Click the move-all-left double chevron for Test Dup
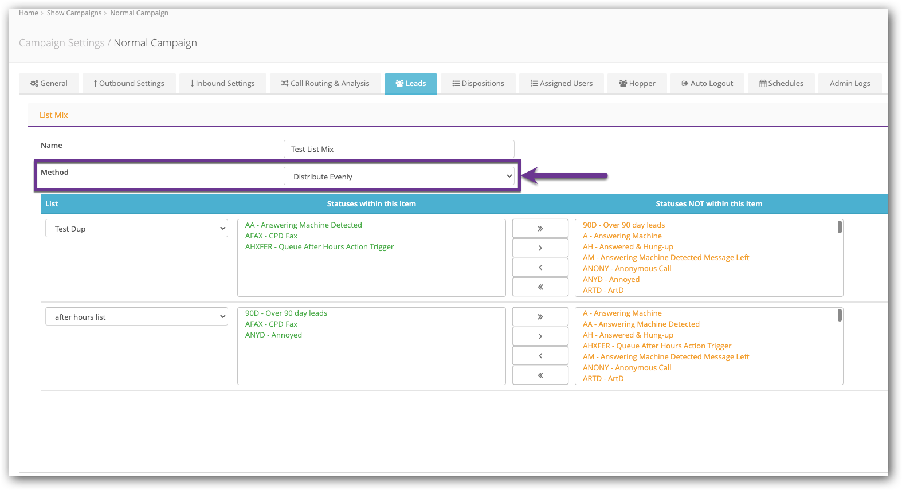This screenshot has height=490, width=902. [x=540, y=287]
